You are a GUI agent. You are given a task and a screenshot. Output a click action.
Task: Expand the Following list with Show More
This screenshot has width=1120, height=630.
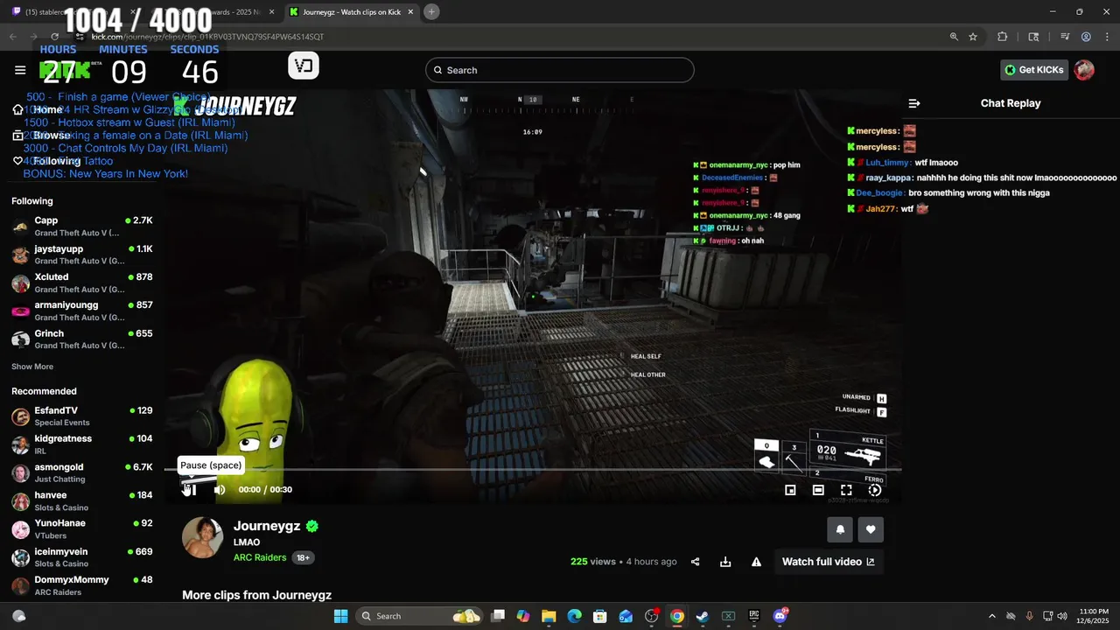(32, 367)
